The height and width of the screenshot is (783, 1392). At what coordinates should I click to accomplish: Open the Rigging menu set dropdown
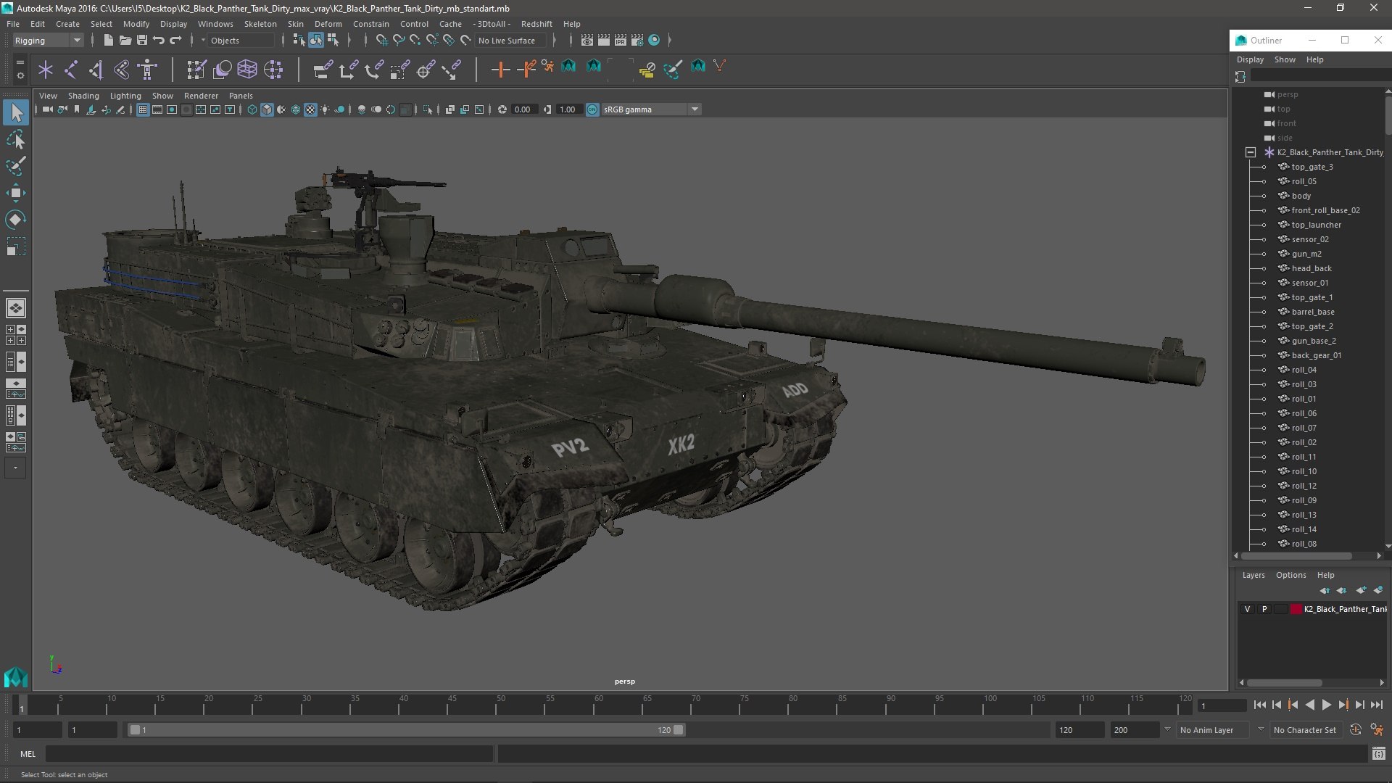pos(48,41)
